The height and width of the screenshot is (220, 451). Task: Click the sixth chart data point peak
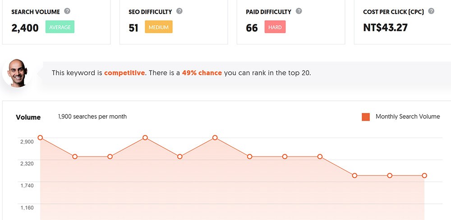215,138
